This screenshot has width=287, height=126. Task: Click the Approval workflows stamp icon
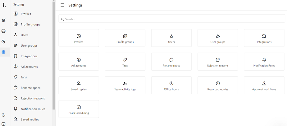(264, 83)
